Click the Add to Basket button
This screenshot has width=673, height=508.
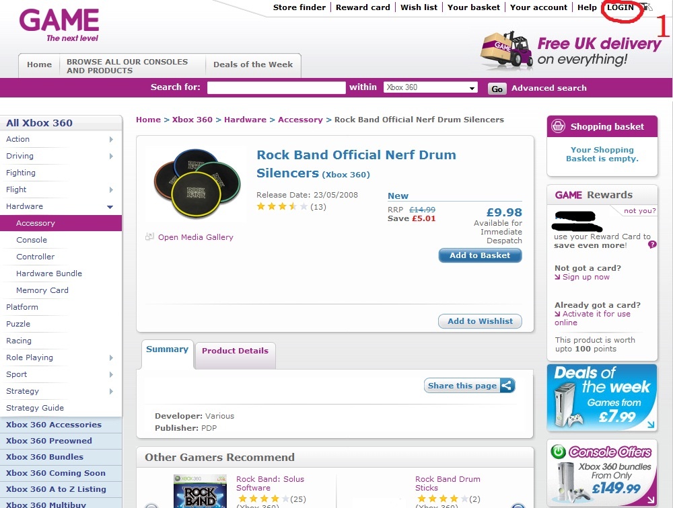pos(480,255)
